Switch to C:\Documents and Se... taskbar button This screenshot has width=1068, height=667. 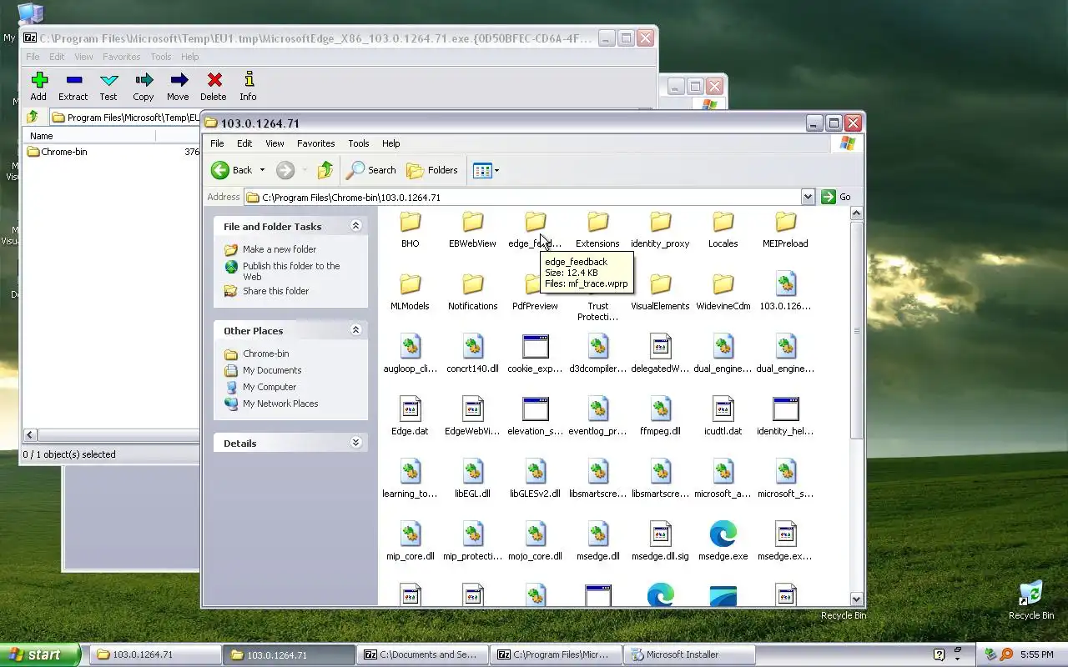422,654
